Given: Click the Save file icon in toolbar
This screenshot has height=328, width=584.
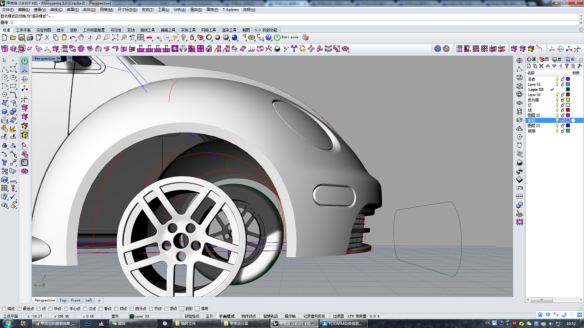Looking at the screenshot, I should (x=21, y=37).
